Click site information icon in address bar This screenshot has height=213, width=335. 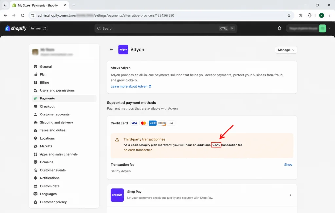pyautogui.click(x=33, y=15)
